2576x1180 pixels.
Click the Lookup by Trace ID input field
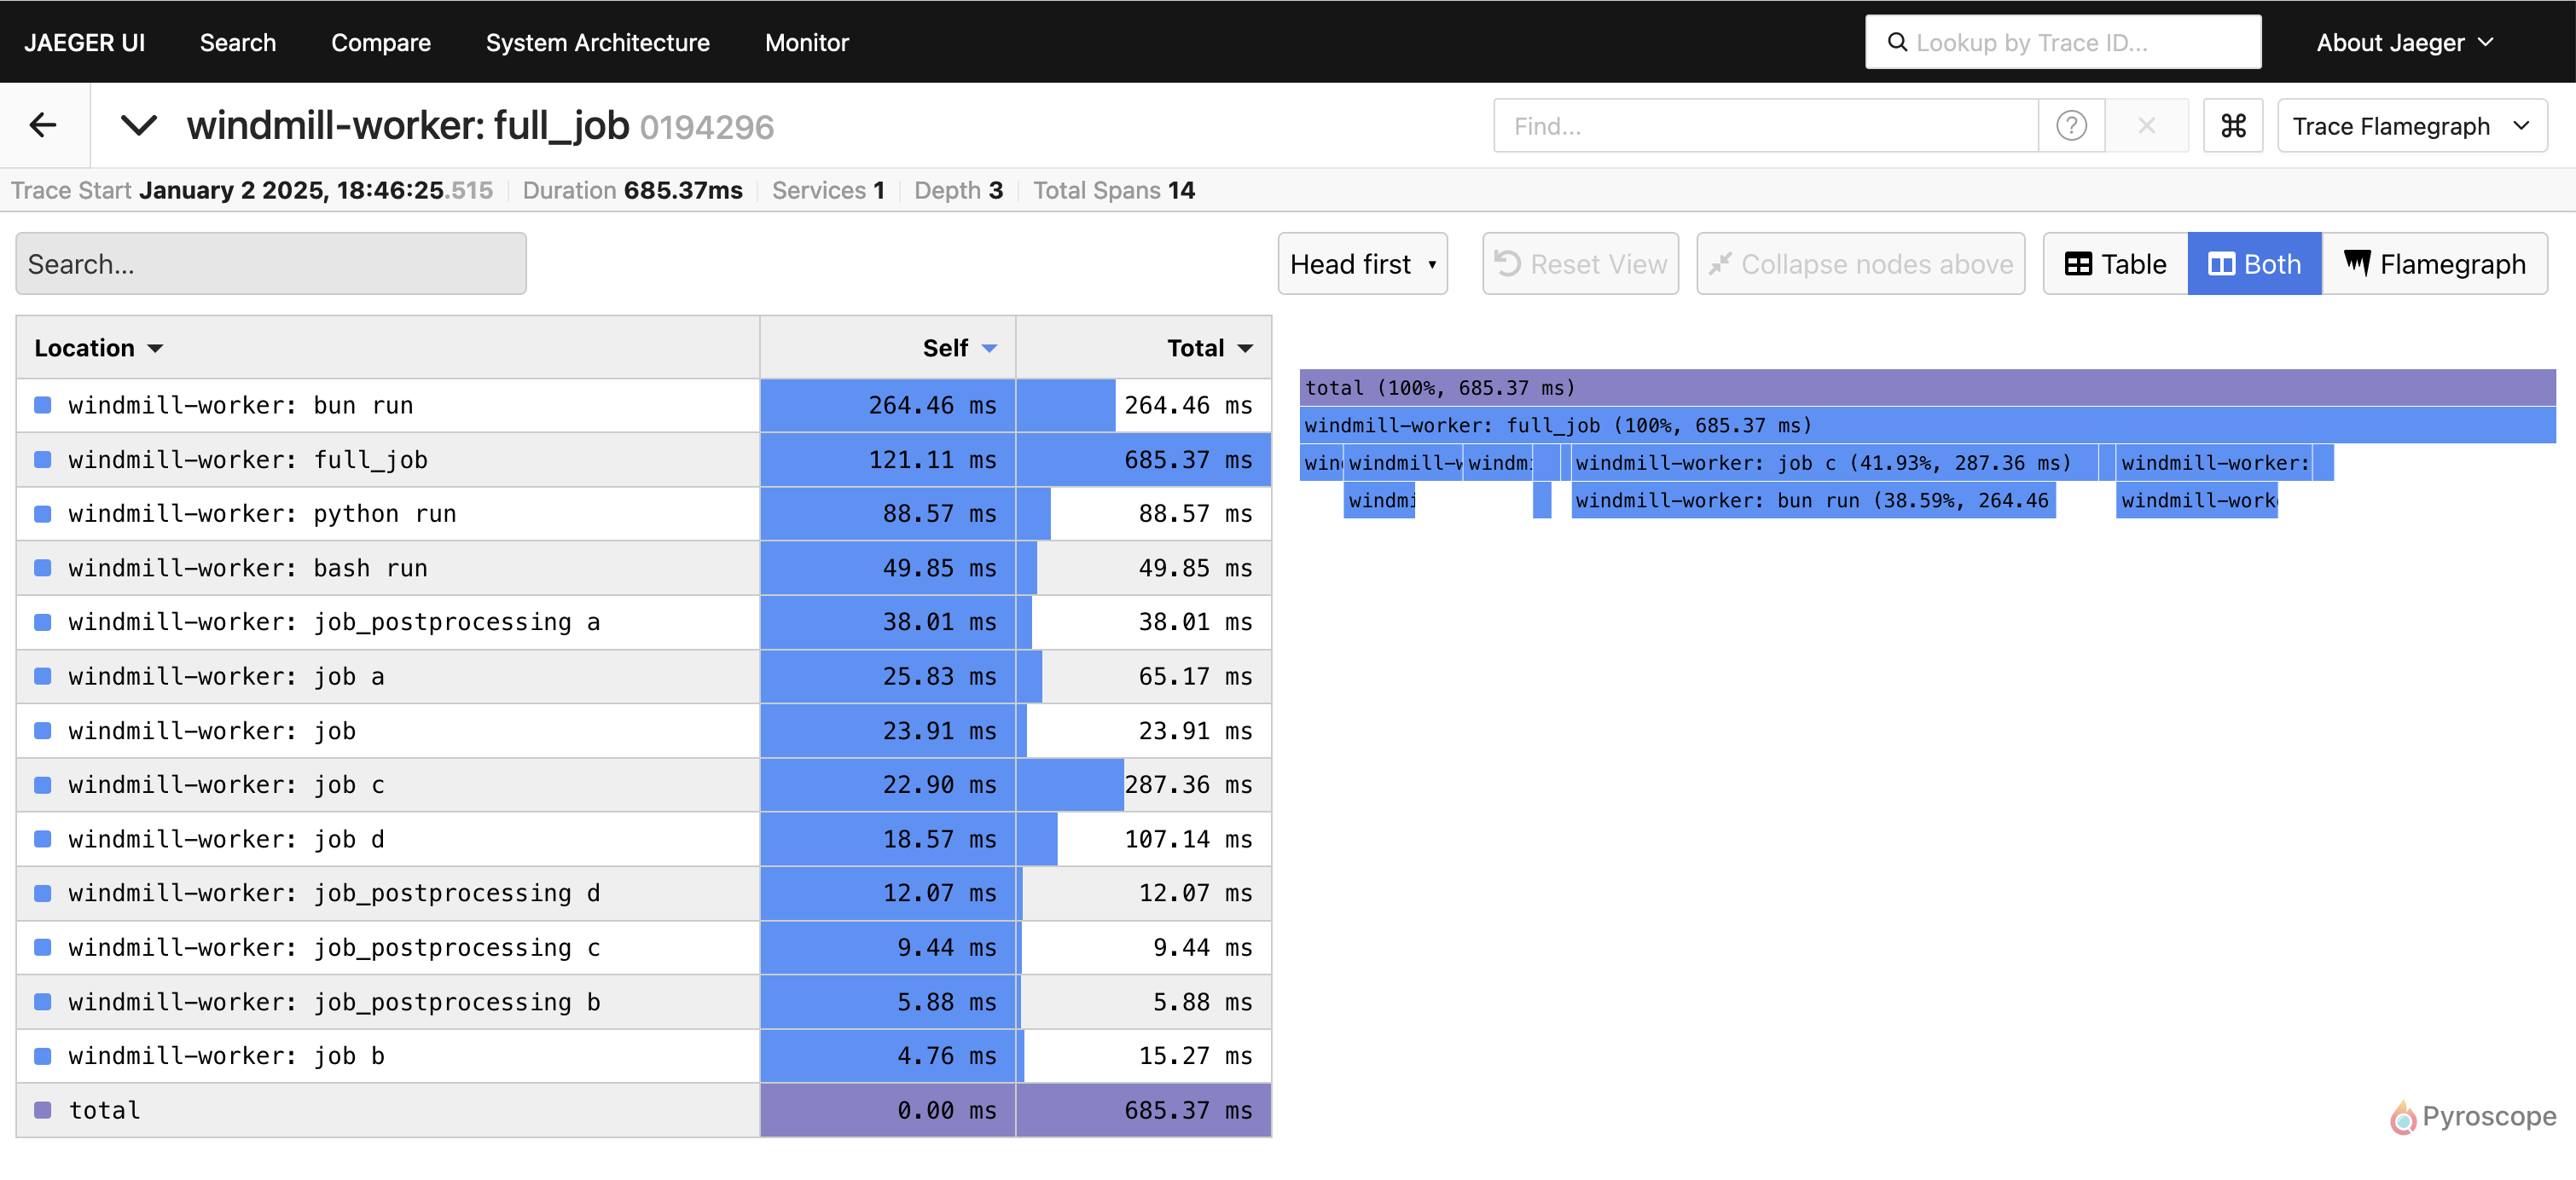(x=2063, y=41)
